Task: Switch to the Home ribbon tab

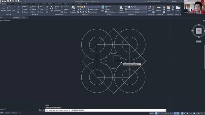Action: coord(4,4)
